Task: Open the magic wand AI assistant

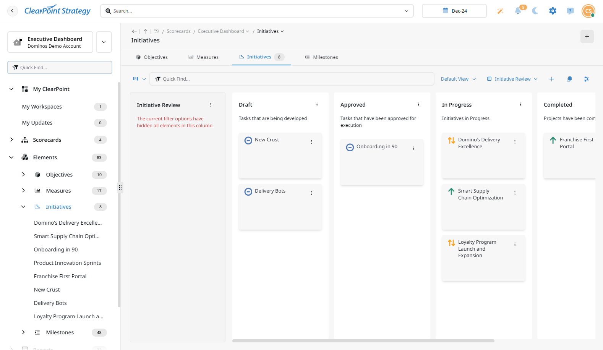Action: coord(500,11)
